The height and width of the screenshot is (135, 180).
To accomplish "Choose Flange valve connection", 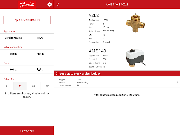I will click(x=40, y=54).
